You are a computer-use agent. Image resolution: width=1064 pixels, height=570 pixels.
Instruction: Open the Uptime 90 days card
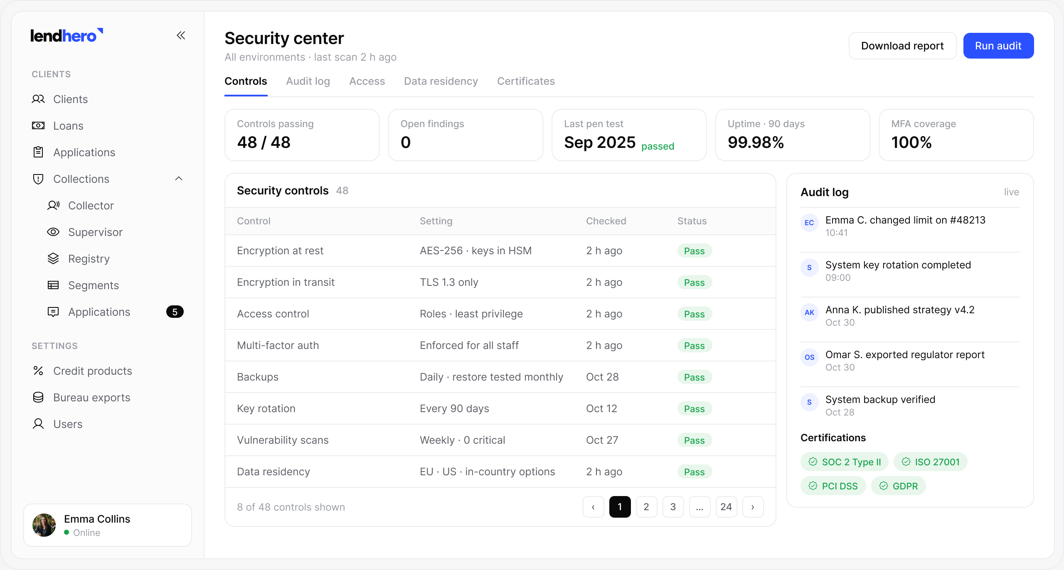tap(793, 135)
